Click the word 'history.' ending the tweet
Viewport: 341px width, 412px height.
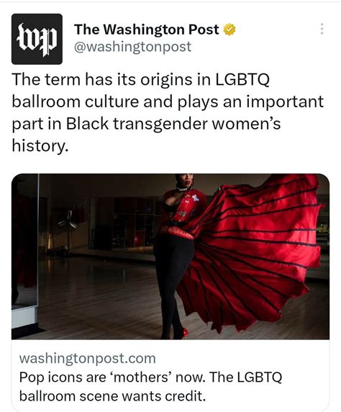40,145
